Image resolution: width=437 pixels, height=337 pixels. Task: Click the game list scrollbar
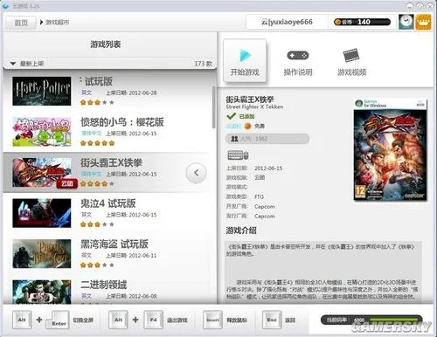[x=213, y=107]
